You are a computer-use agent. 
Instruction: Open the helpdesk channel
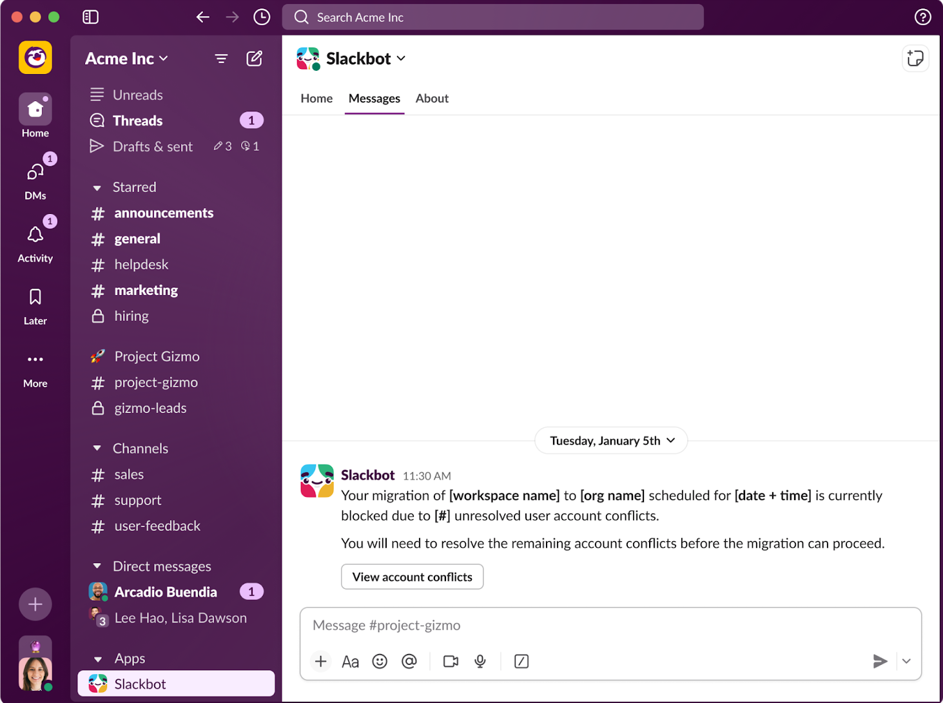coord(176,264)
